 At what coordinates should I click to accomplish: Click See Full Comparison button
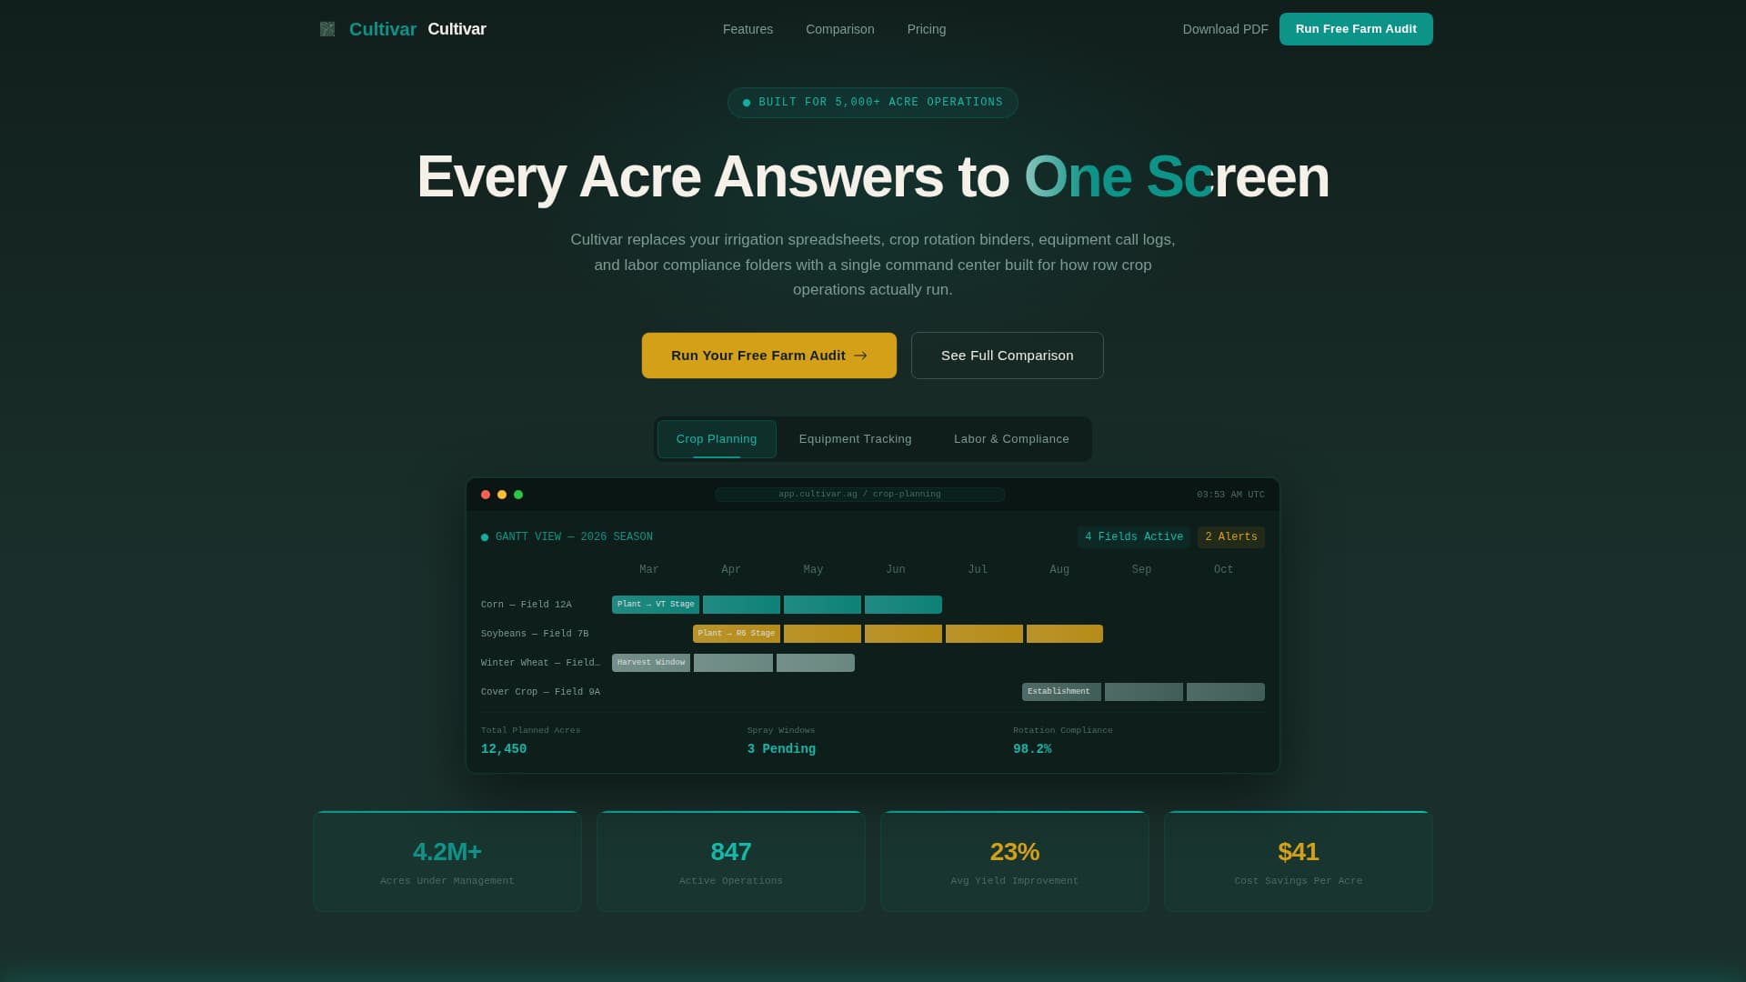tap(1007, 356)
